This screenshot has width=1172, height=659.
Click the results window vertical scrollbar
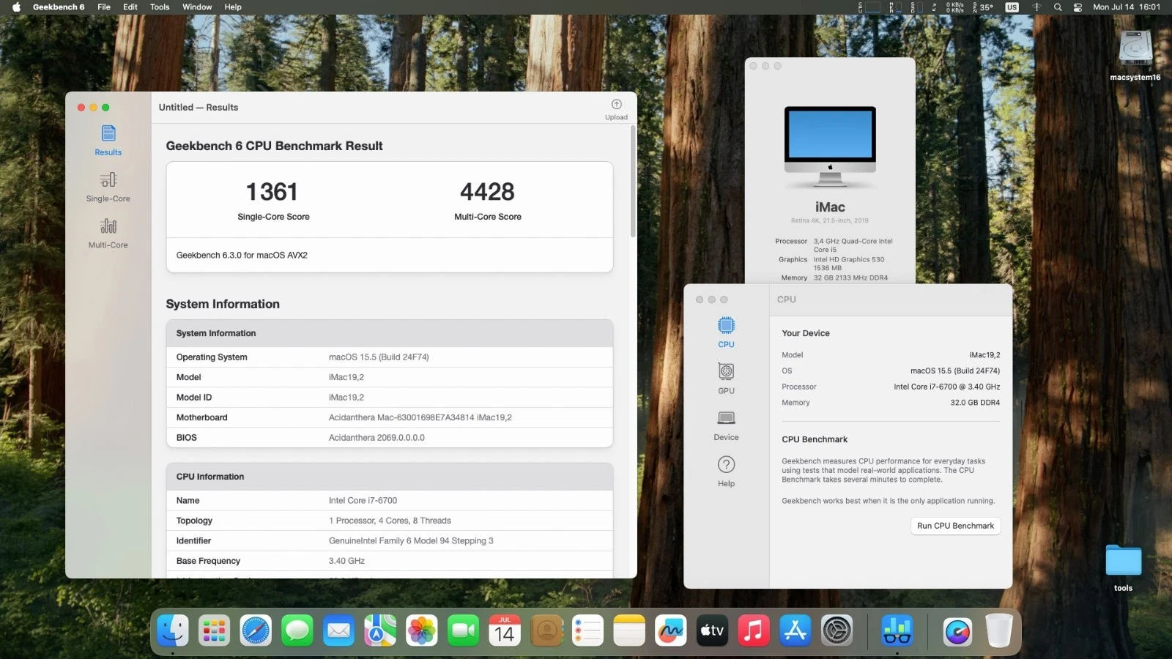[633, 182]
